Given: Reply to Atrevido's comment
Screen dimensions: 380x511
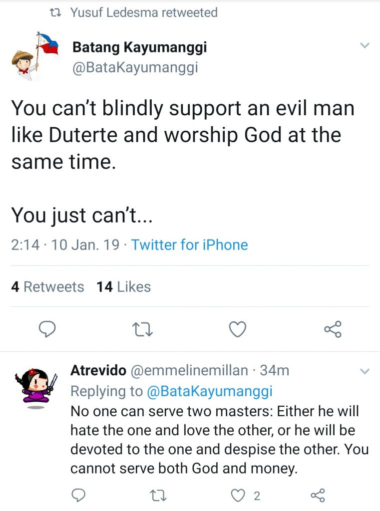Looking at the screenshot, I should [78, 495].
